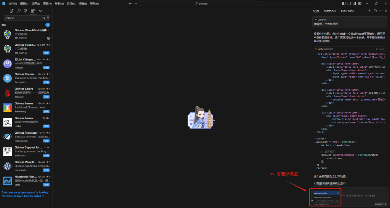Open the extensions filter funnel icon
This screenshot has width=390, height=208.
[48, 18]
